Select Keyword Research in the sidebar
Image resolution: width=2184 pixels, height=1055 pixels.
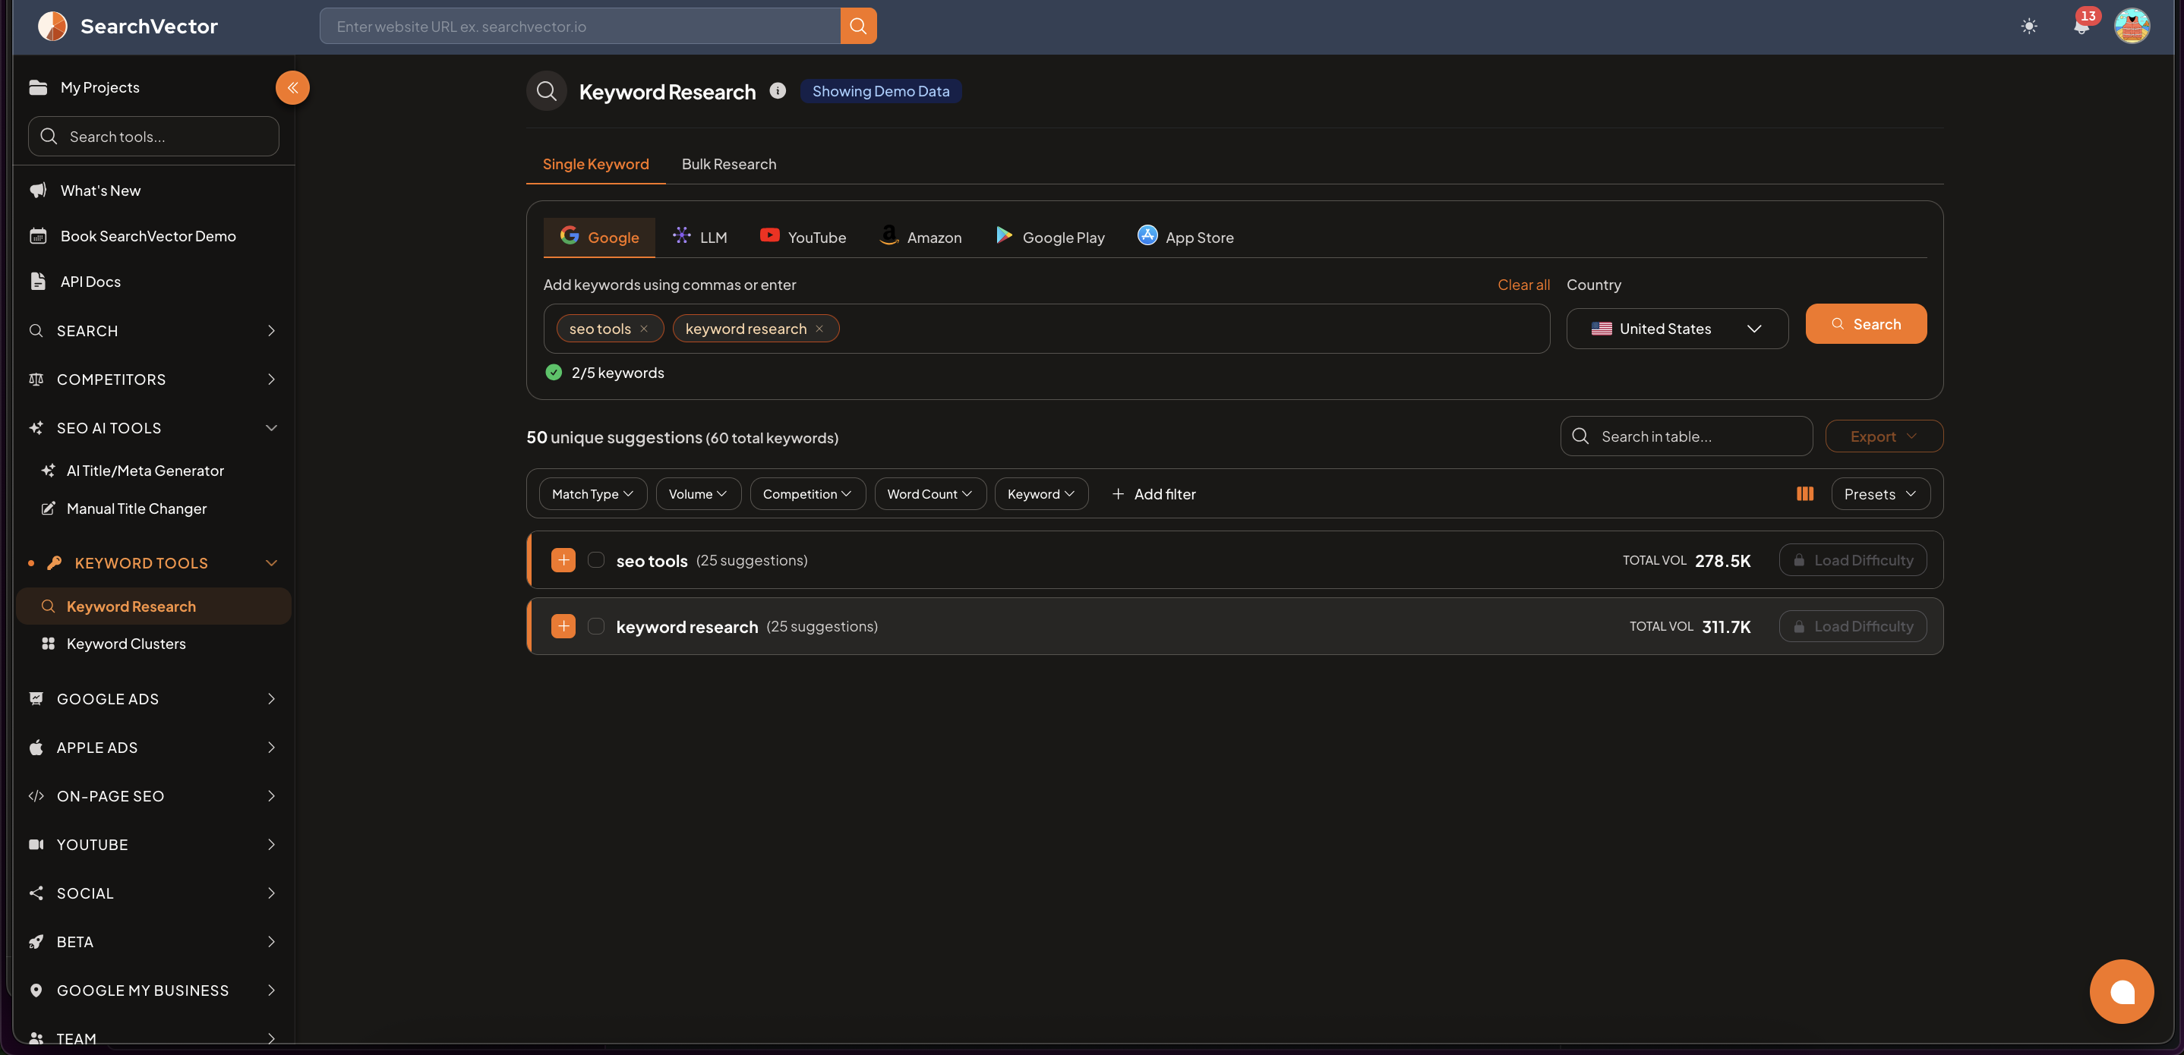(x=153, y=606)
